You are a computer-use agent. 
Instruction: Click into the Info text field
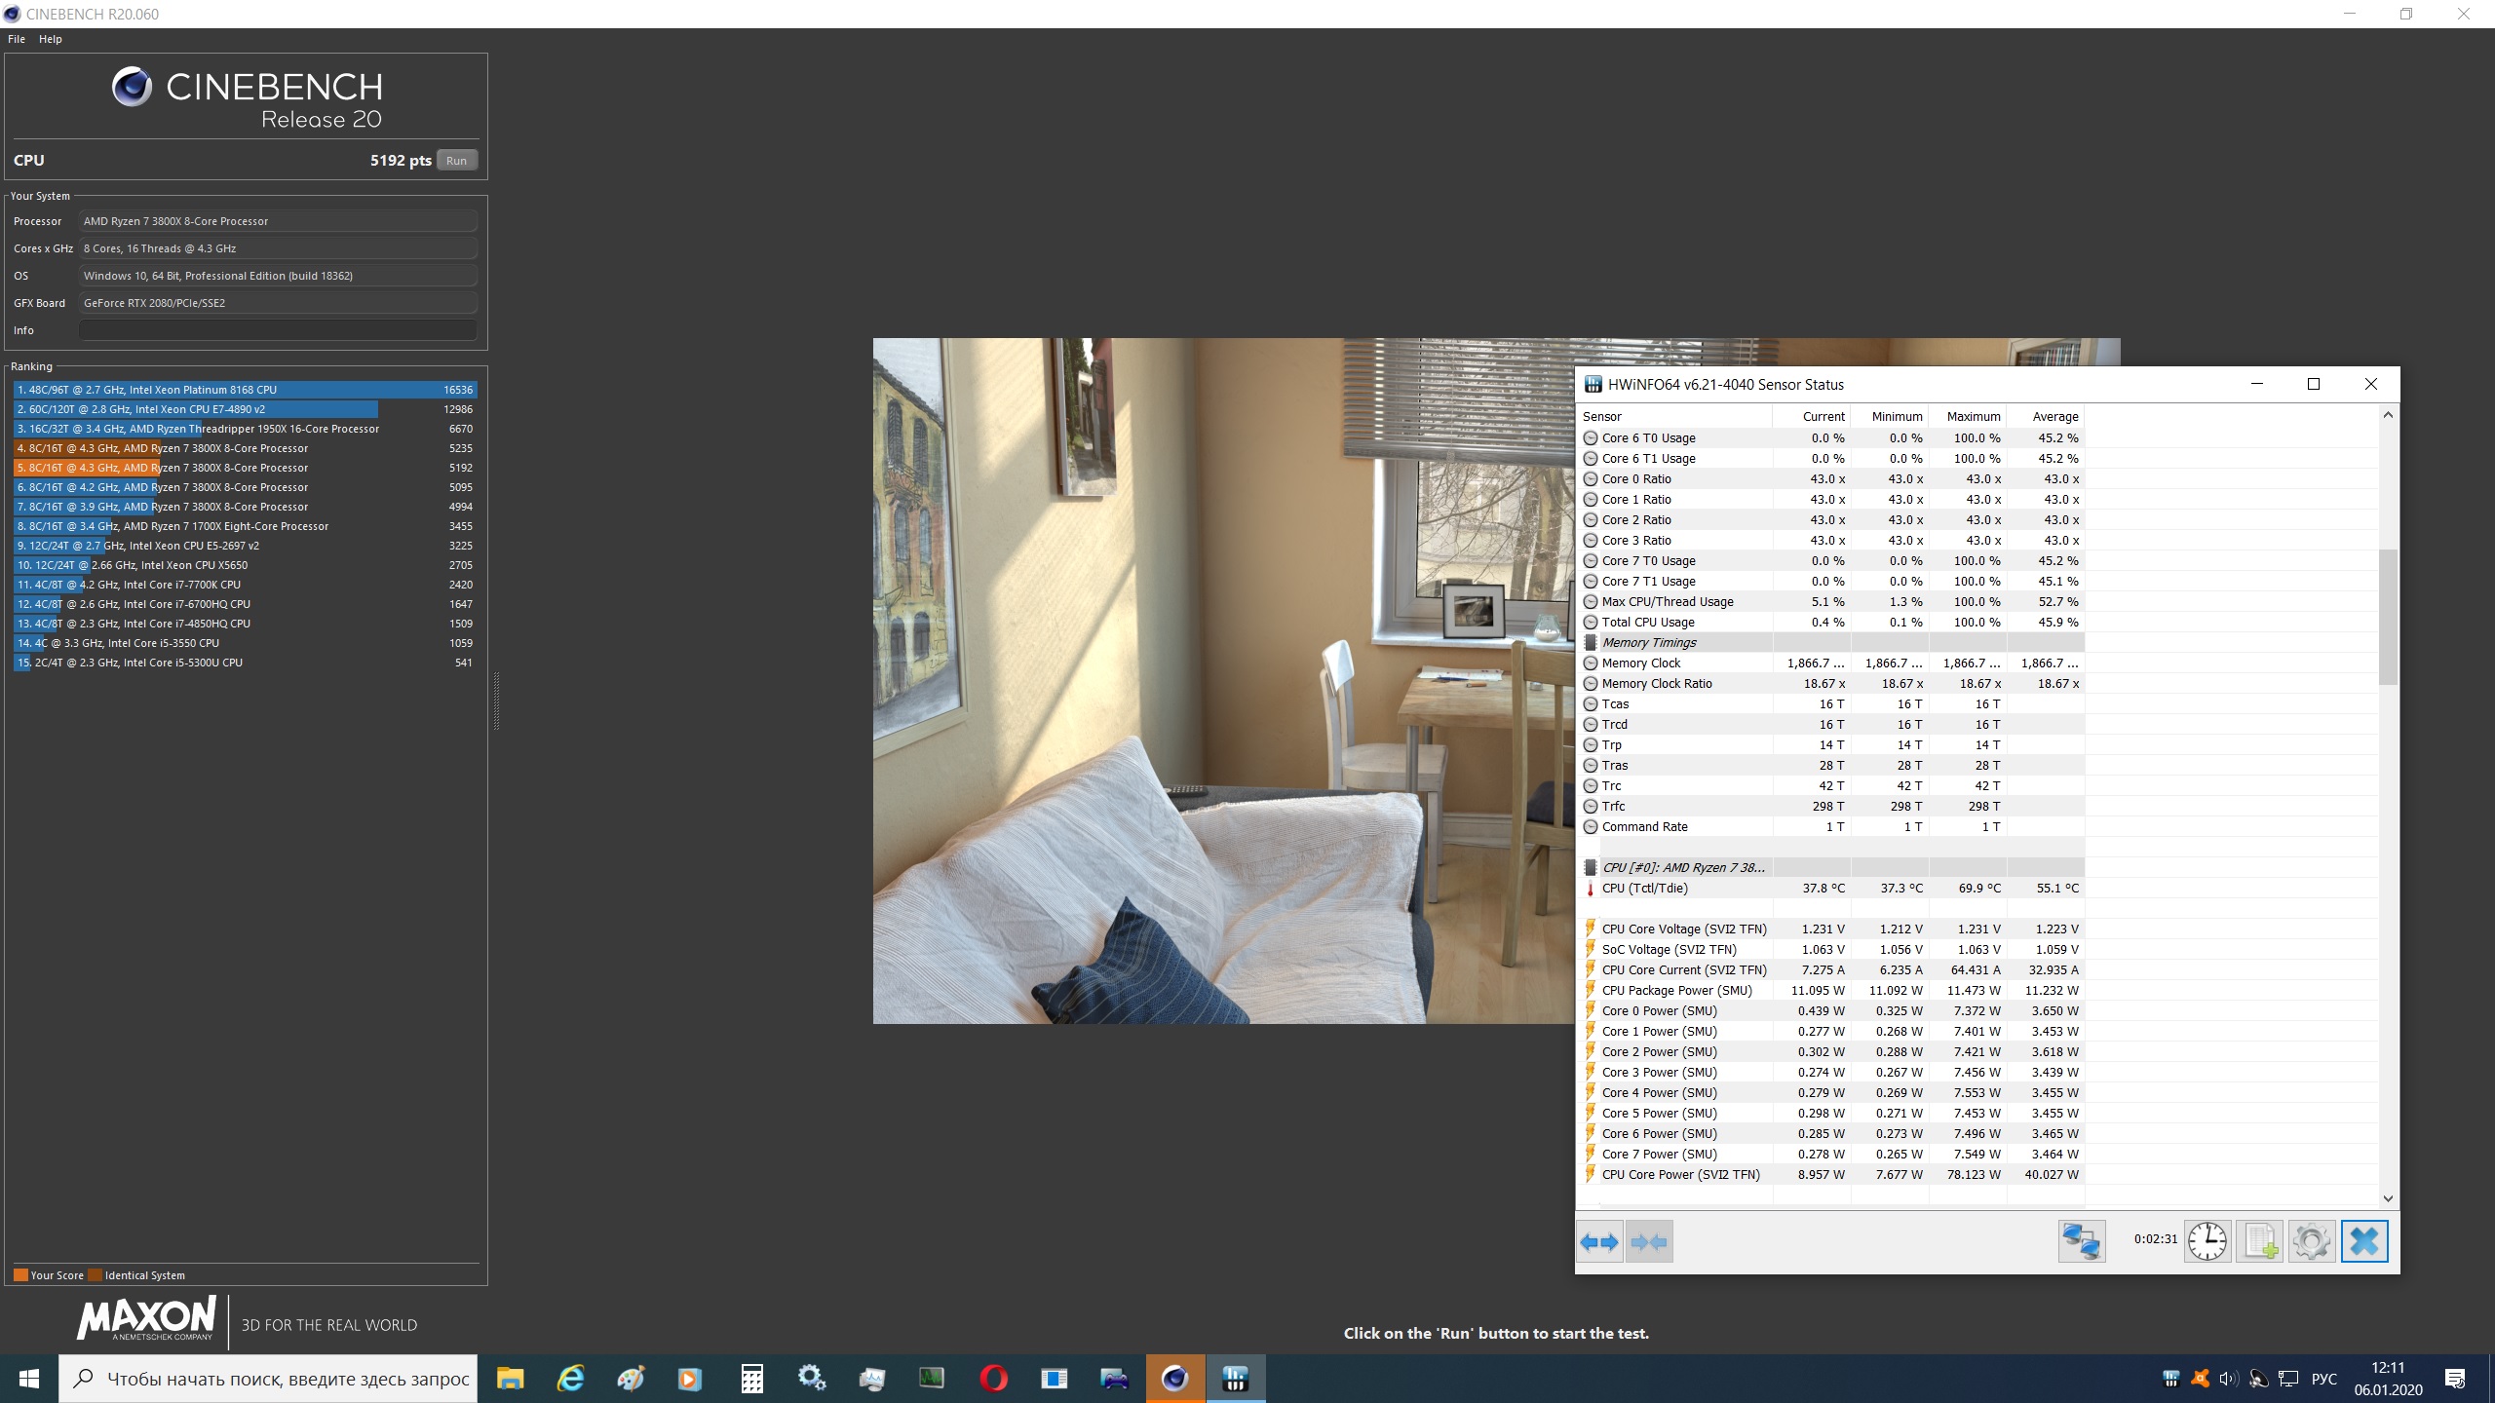[x=278, y=330]
